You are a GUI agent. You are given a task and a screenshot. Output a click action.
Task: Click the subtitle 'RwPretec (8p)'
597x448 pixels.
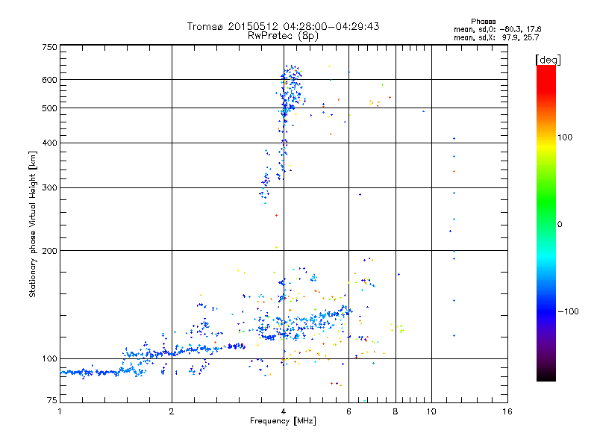click(283, 36)
